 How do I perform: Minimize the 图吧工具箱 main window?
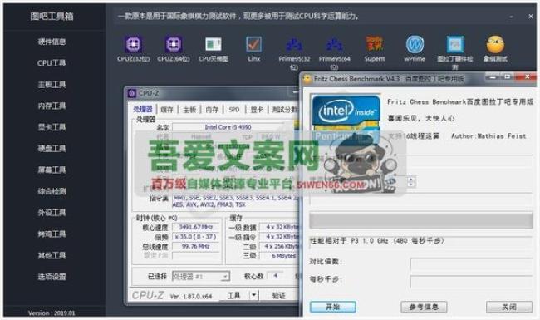pos(511,16)
